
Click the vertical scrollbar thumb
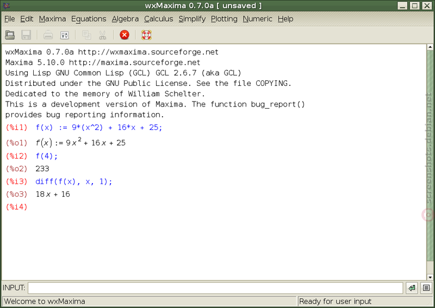coord(430,155)
